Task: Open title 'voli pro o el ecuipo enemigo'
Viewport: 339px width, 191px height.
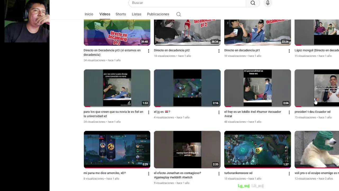Action: click(317, 173)
